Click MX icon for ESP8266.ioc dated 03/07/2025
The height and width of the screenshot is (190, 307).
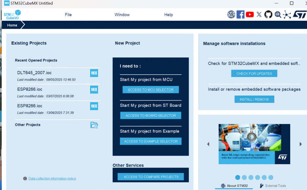94,90
